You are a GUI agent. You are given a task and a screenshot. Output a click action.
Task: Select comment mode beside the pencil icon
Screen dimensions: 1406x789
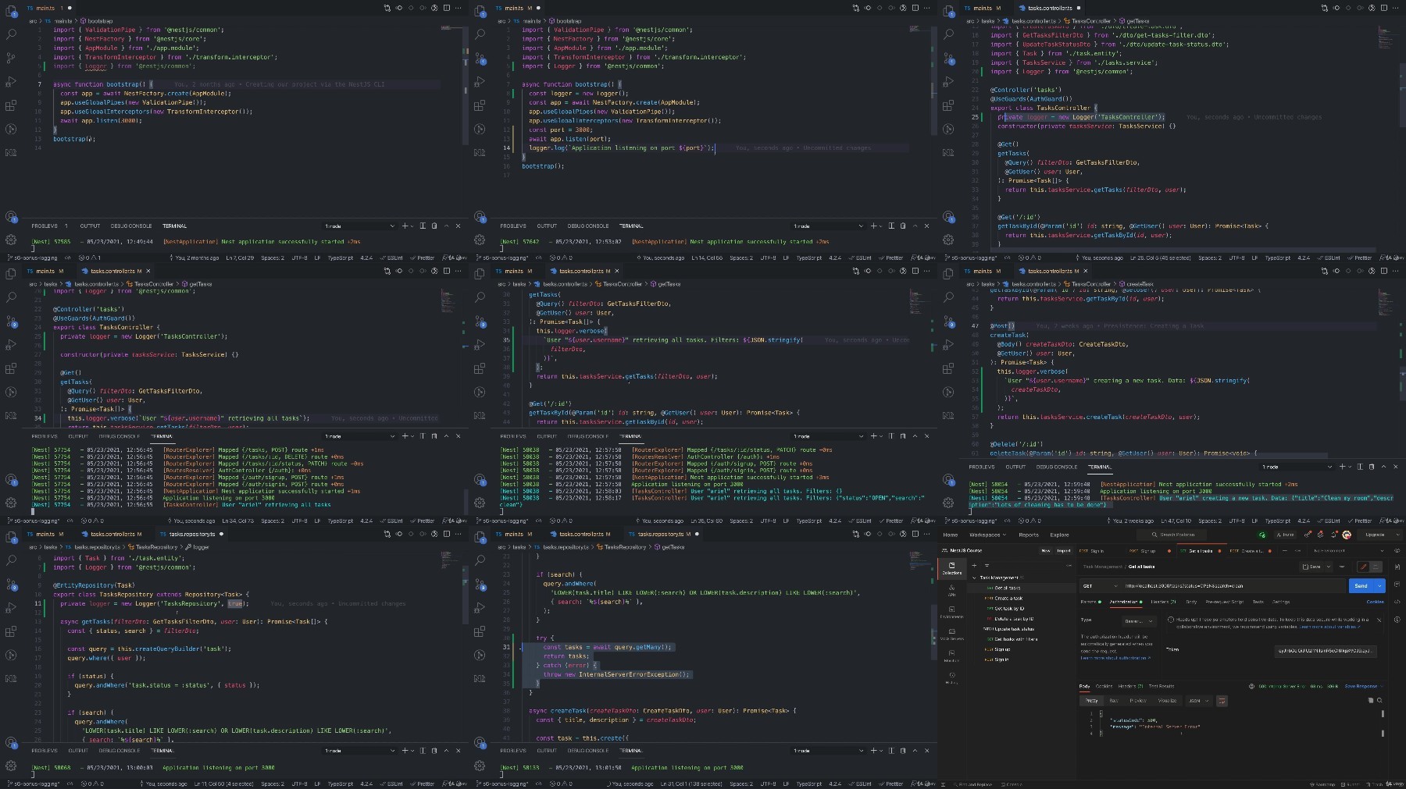pyautogui.click(x=1376, y=567)
